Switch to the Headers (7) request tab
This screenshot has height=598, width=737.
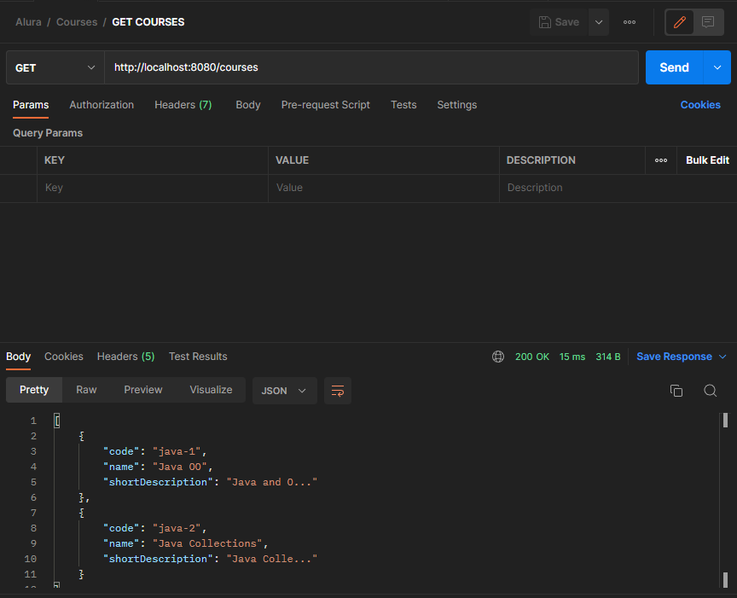pos(183,104)
